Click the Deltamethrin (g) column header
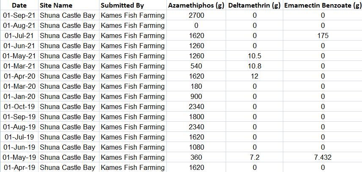362x172 pixels. click(254, 5)
